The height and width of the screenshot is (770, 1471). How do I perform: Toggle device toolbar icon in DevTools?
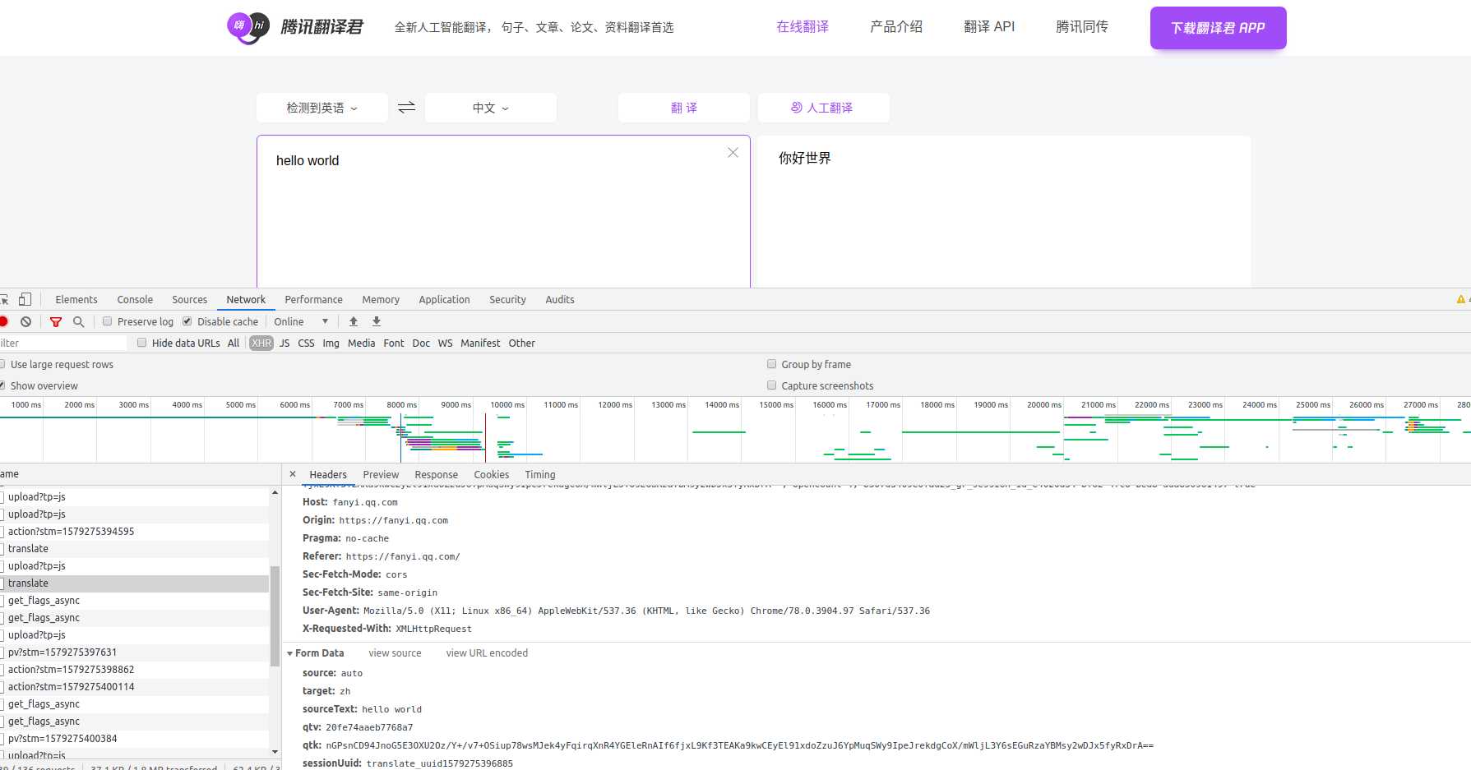click(25, 299)
